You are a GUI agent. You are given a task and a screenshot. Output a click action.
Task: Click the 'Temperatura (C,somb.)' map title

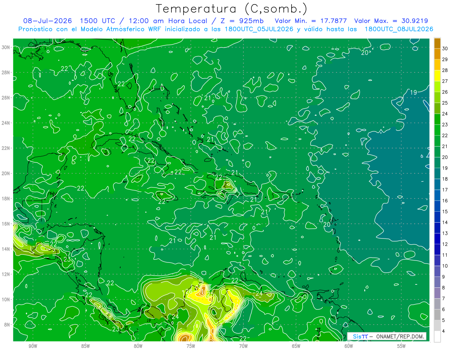[x=231, y=9]
